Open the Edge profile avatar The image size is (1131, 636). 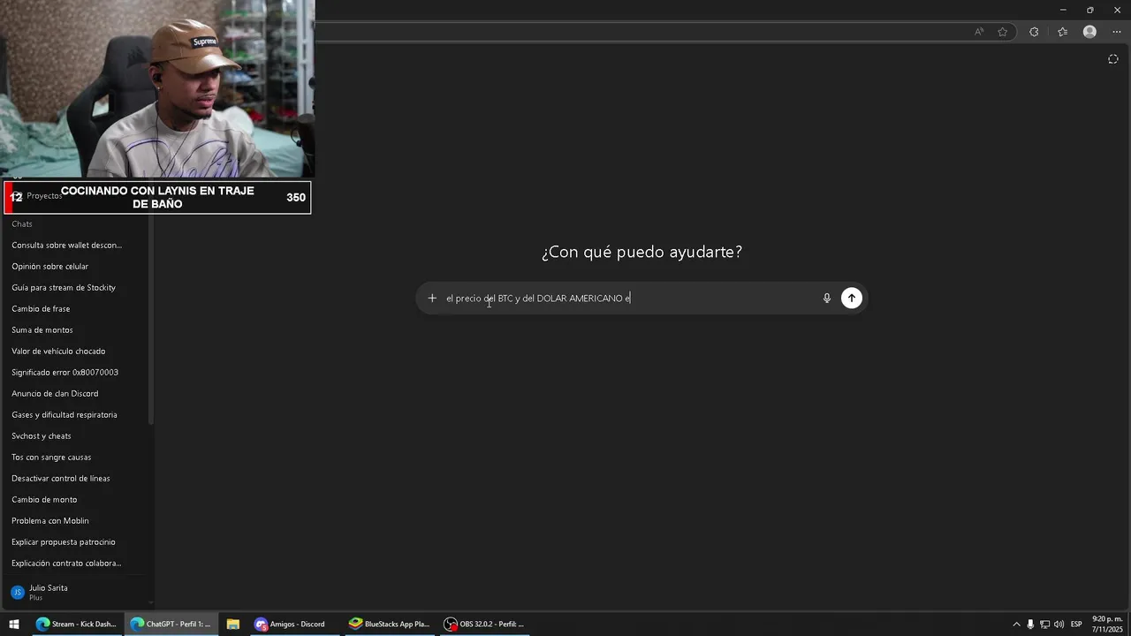coord(1089,32)
